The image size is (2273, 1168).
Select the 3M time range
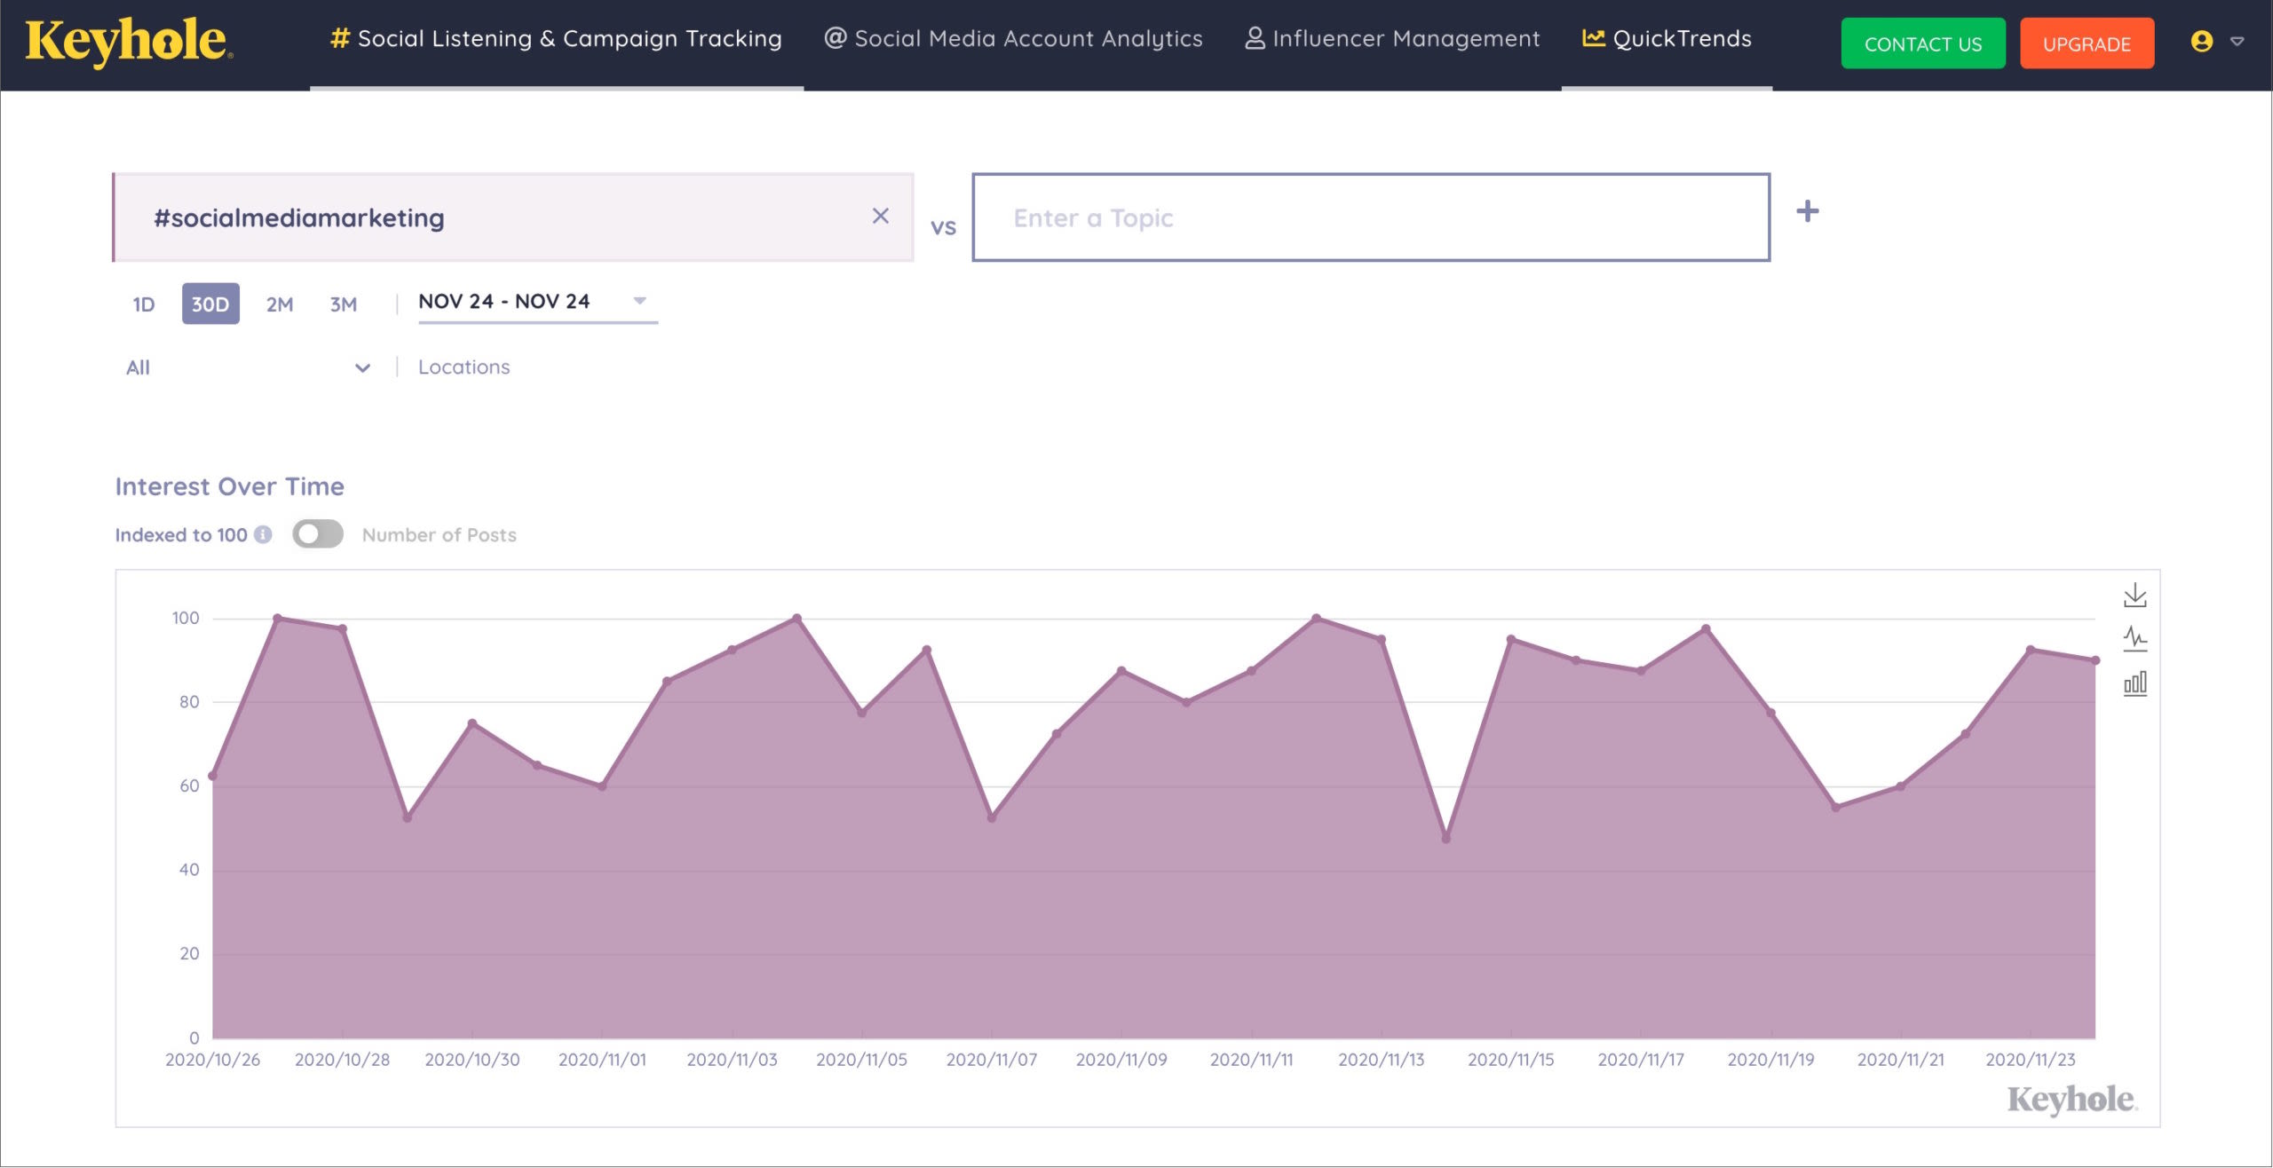pyautogui.click(x=344, y=304)
